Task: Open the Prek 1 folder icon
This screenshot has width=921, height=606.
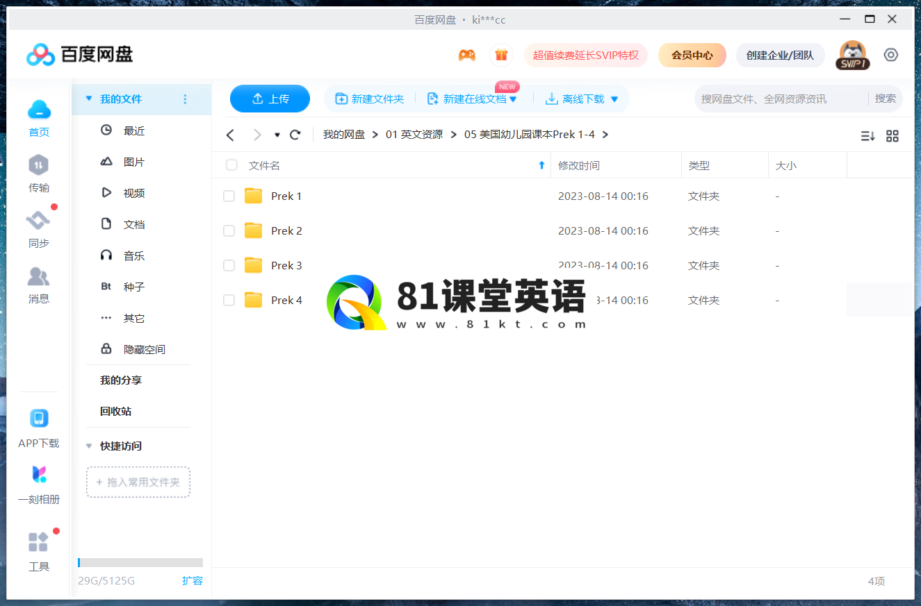Action: point(254,196)
